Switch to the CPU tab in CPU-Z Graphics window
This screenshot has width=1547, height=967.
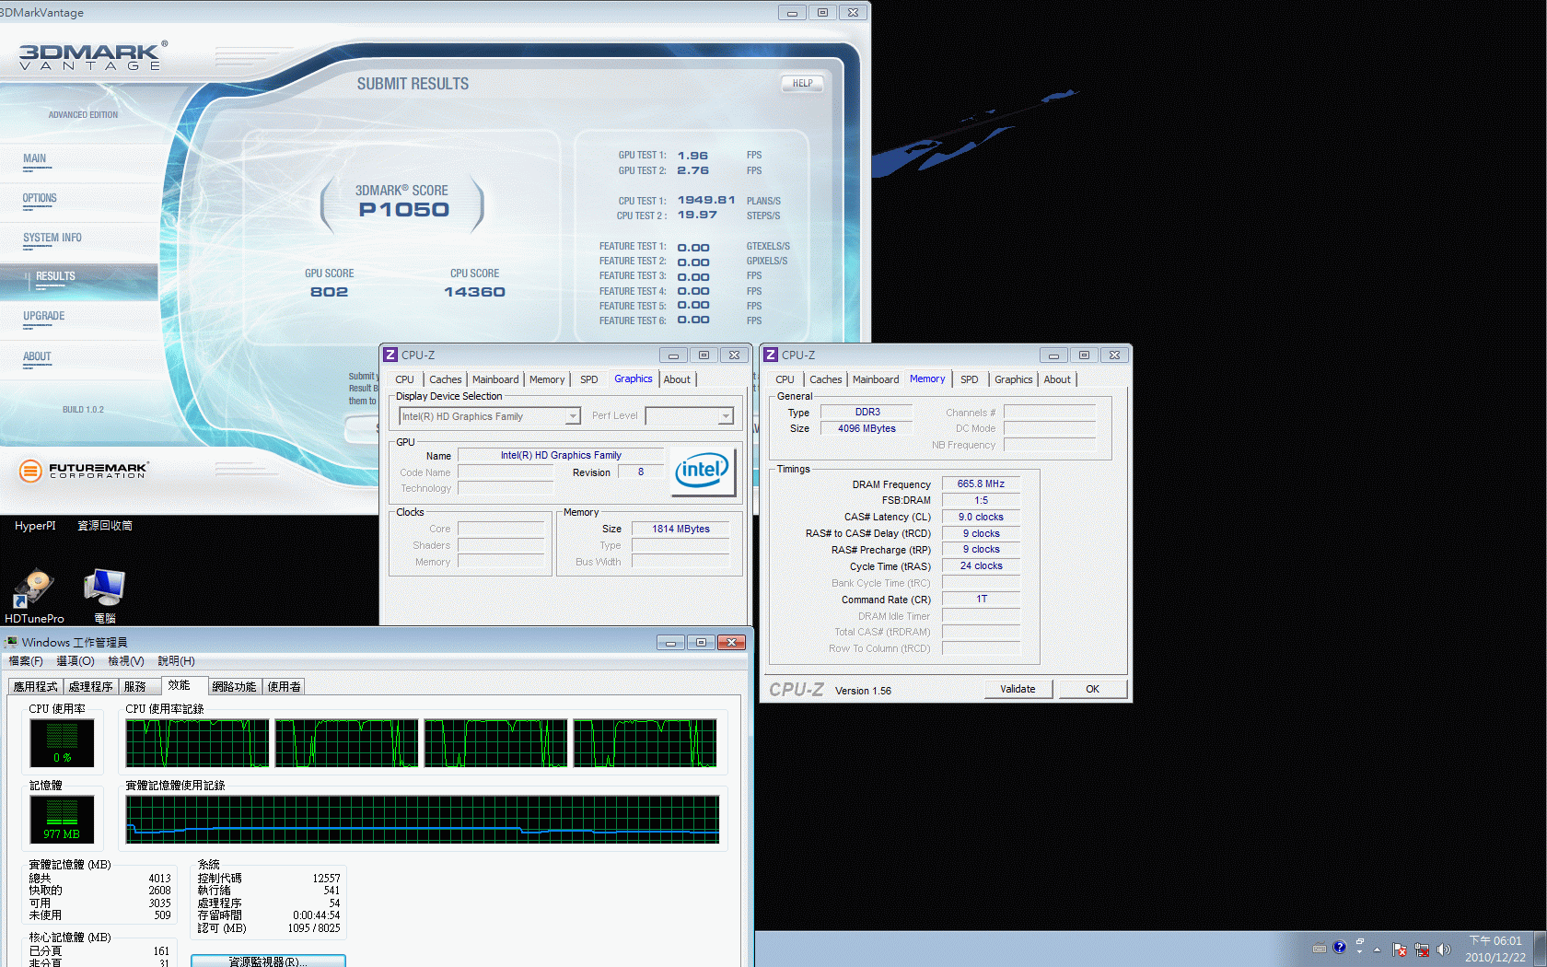point(404,379)
